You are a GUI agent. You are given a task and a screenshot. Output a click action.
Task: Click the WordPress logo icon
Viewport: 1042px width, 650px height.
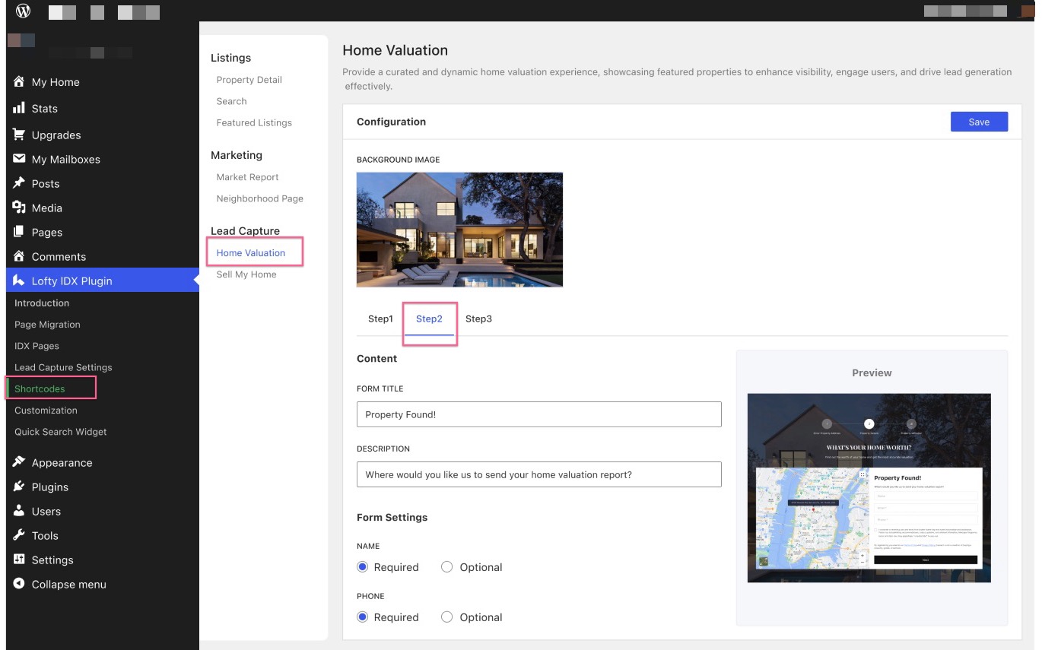coord(23,11)
